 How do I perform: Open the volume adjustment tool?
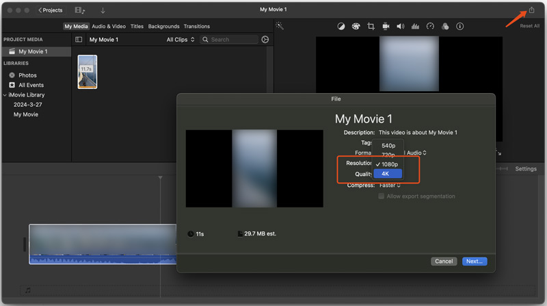pyautogui.click(x=401, y=26)
